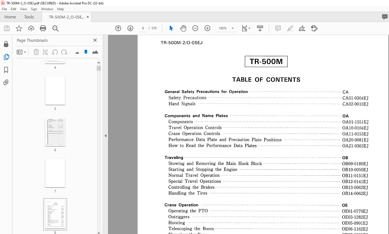Collapse the navigation pane arrow handle
Screen dimensions: 389x234
tap(106, 136)
